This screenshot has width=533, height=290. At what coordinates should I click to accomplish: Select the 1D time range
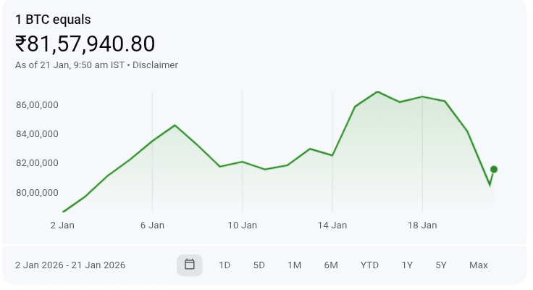[224, 265]
